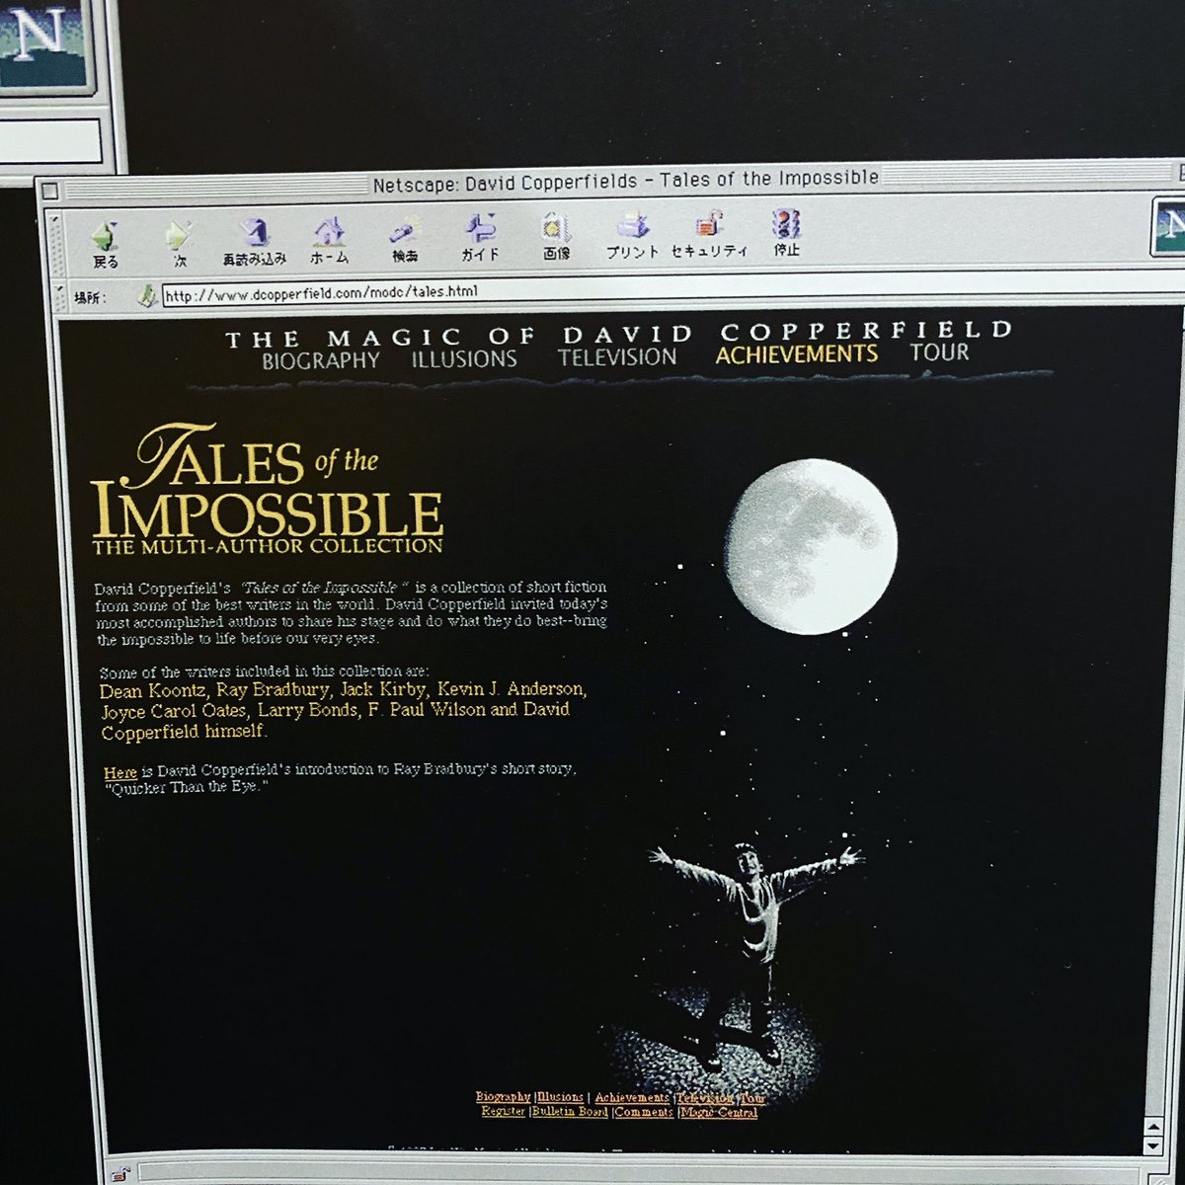Reload the page with 再読み込み icon

(255, 233)
